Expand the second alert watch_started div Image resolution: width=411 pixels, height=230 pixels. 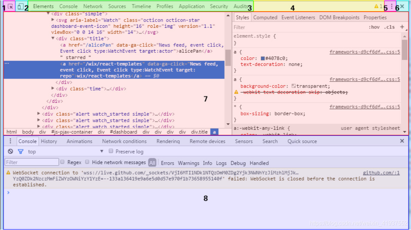39,120
